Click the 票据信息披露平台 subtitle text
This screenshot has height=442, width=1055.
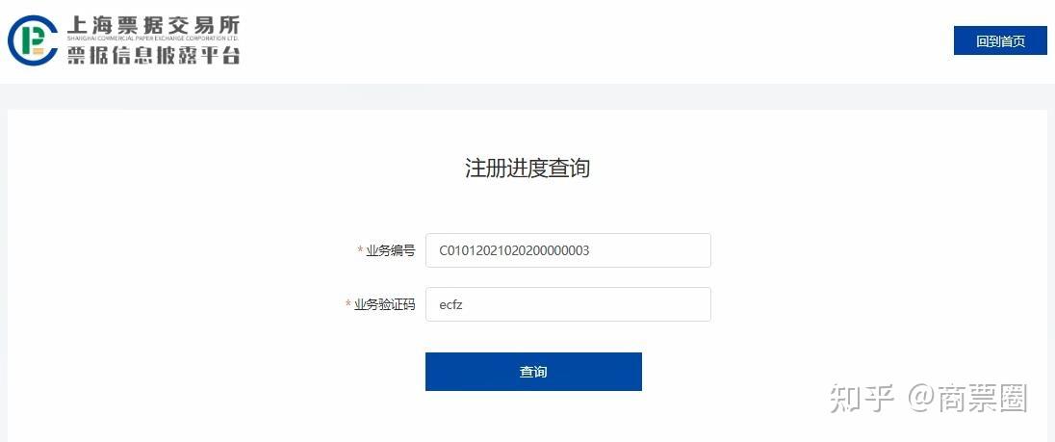[x=153, y=55]
